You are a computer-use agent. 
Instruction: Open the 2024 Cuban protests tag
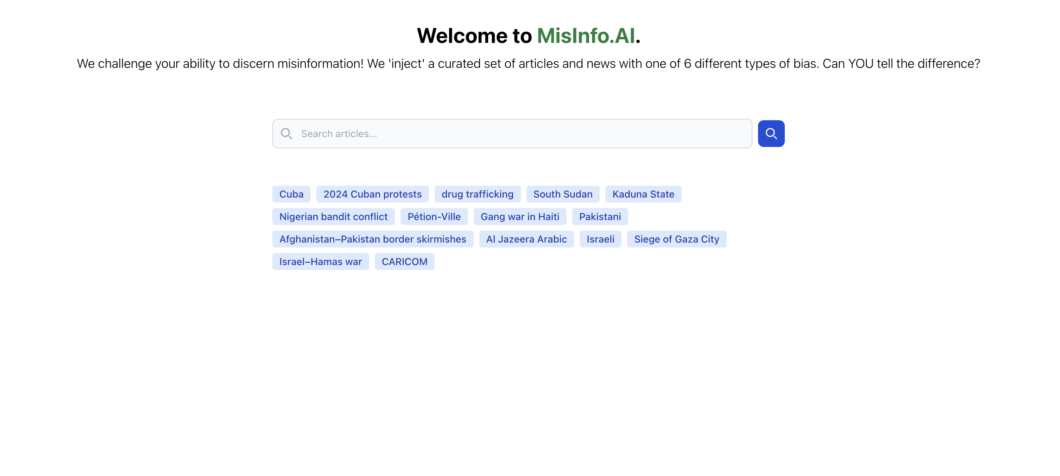[x=372, y=194]
